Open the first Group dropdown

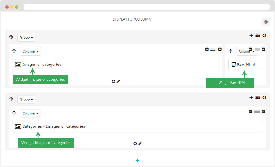(26, 38)
